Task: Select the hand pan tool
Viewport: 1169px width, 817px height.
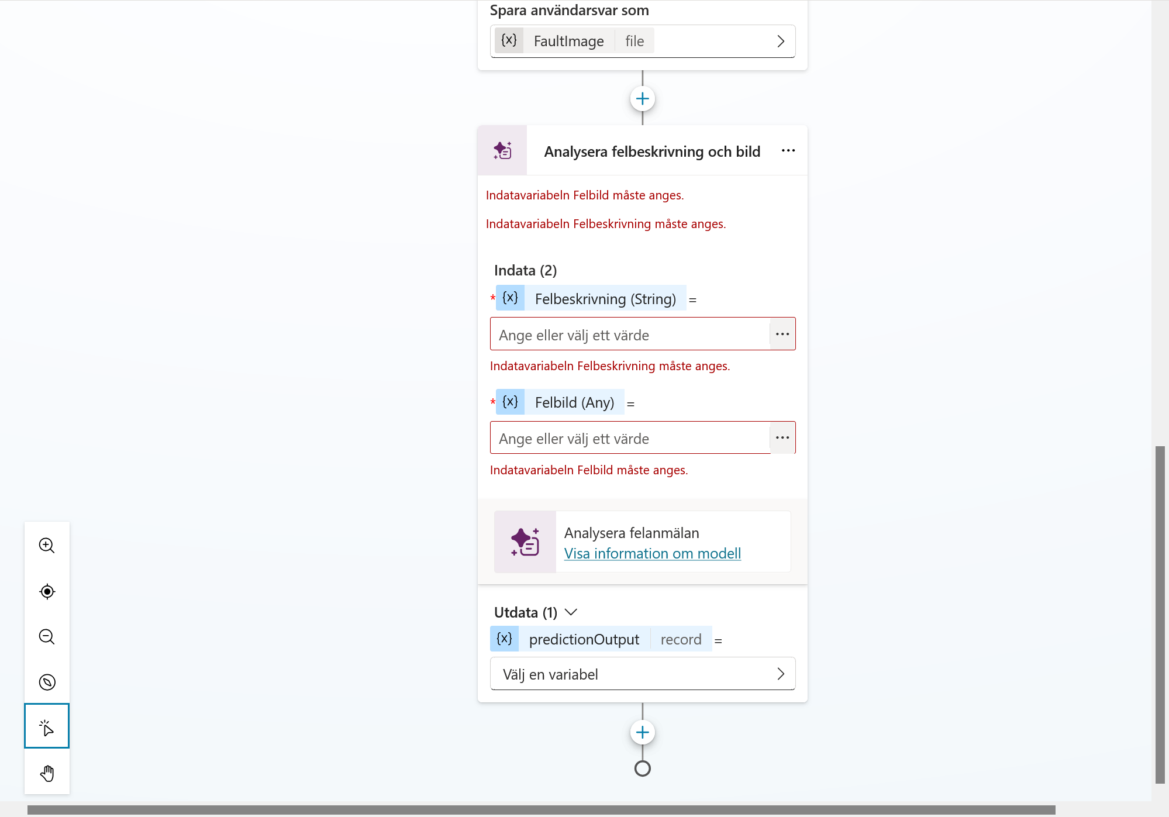Action: point(47,773)
